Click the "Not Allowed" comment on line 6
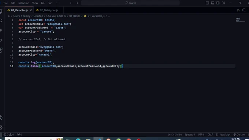 56,39
